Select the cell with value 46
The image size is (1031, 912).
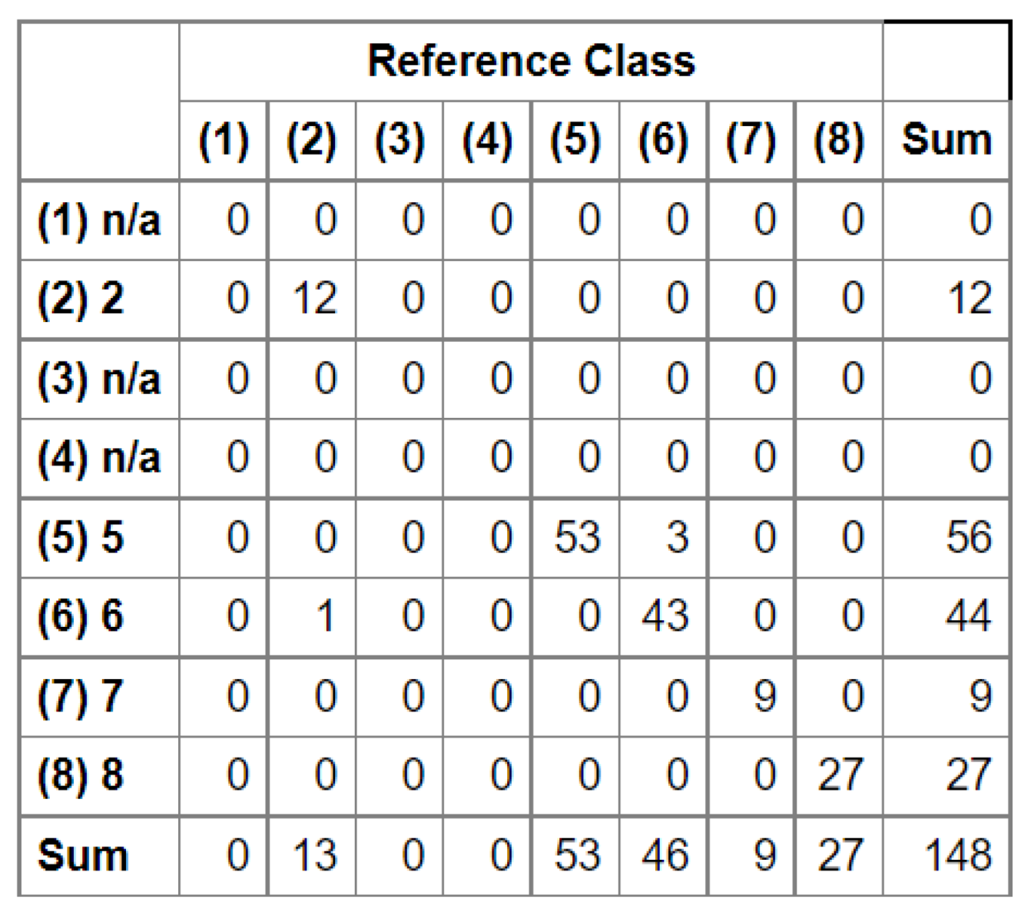coord(665,855)
